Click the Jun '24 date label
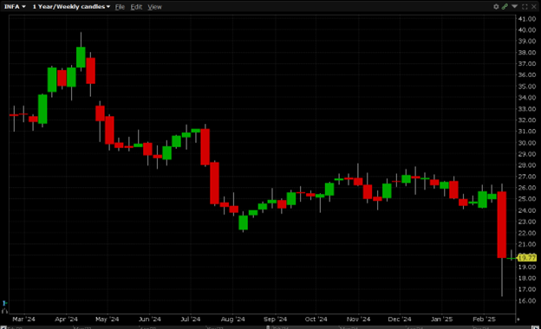This screenshot has width=541, height=329. click(x=149, y=319)
